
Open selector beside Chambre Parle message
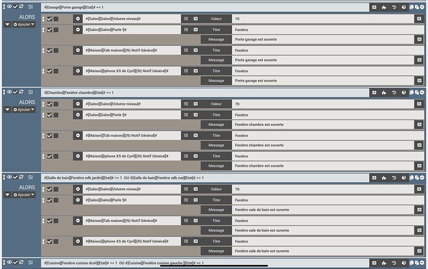(x=419, y=125)
